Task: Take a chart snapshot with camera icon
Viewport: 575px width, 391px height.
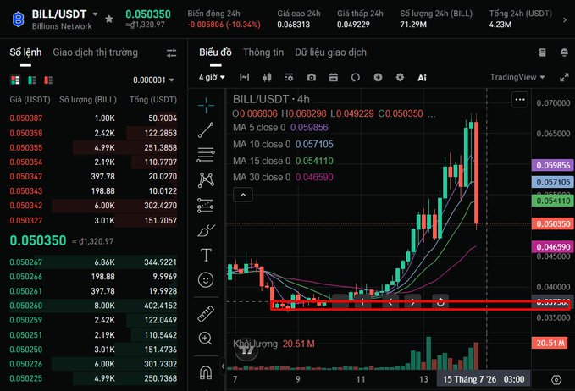Action: [x=312, y=77]
